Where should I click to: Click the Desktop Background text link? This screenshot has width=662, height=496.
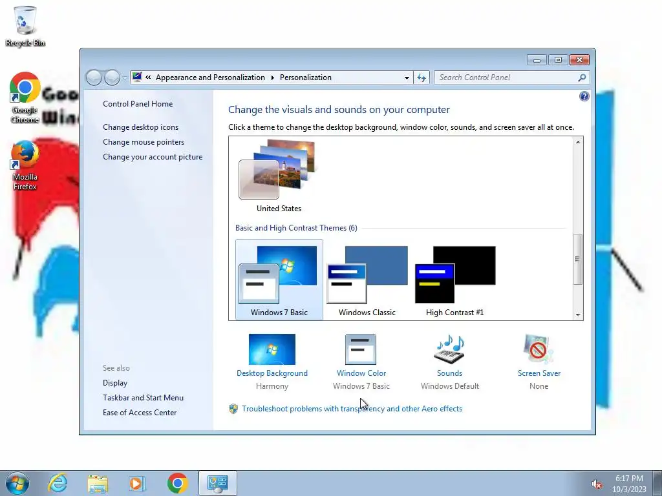coord(272,373)
